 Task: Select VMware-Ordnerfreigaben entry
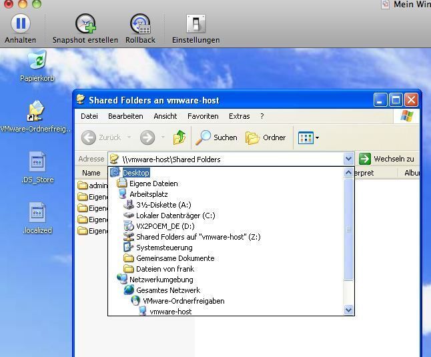(183, 301)
